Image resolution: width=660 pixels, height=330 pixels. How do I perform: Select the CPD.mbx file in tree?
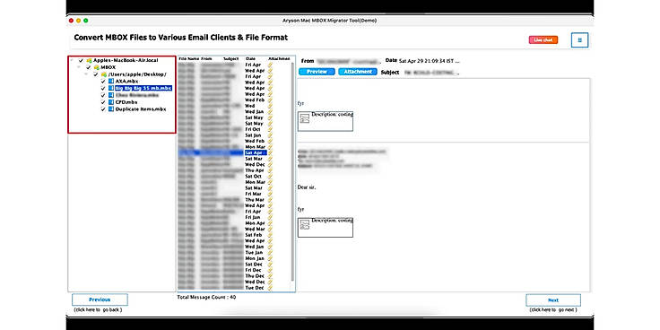tap(126, 102)
